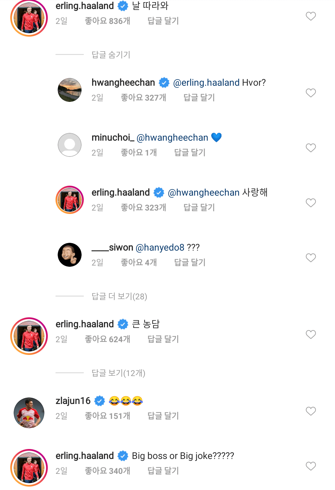The height and width of the screenshot is (490, 335).
Task: Open minuchoi_'s default avatar
Action: [x=70, y=145]
